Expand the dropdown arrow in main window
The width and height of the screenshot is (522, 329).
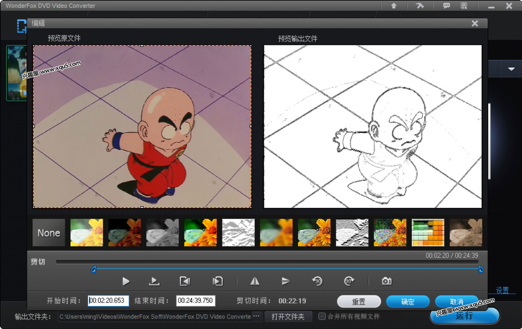[511, 69]
